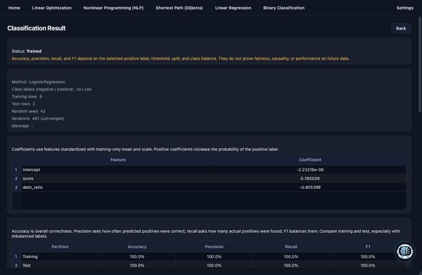The height and width of the screenshot is (275, 422).
Task: Select the debt_ratio feature row
Action: click(209, 188)
